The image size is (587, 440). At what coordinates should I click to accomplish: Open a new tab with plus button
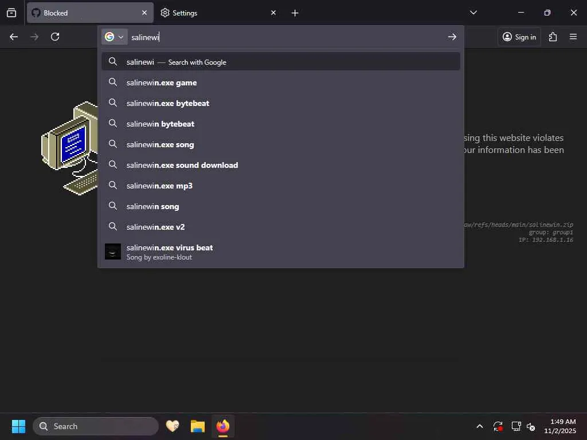click(x=295, y=13)
